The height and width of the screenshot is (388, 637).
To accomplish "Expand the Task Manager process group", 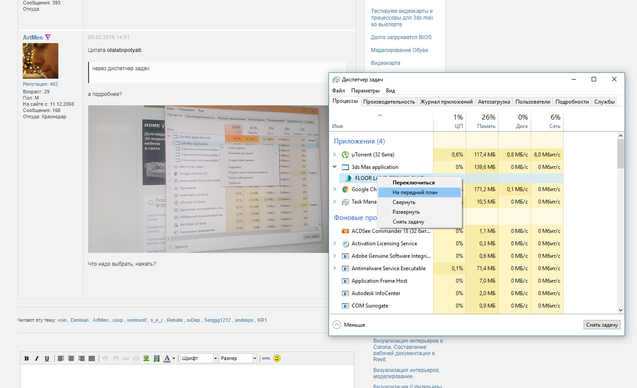I will coord(335,202).
